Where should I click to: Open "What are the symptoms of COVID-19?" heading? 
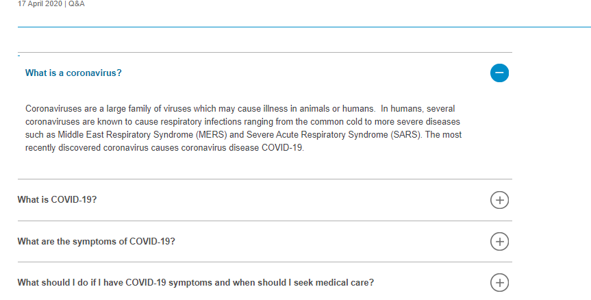[x=96, y=241]
